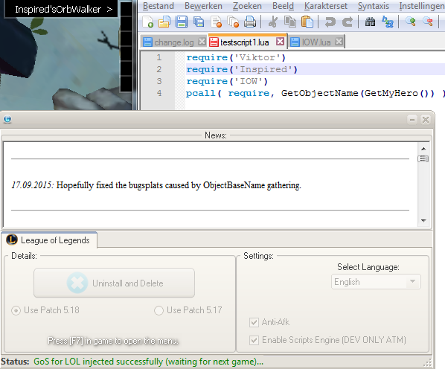Screen dimensions: 445x369
Task: Expand the Inspired'sOrbWalker submenu arrow
Action: (x=109, y=10)
